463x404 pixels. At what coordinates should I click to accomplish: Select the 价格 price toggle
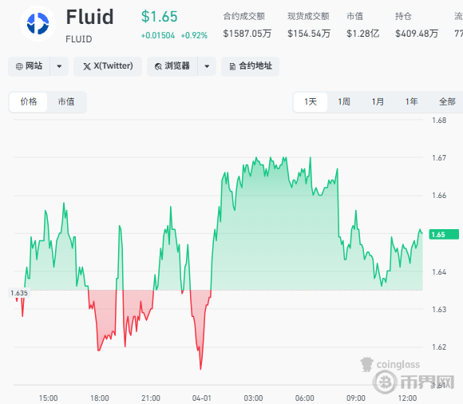[x=29, y=102]
